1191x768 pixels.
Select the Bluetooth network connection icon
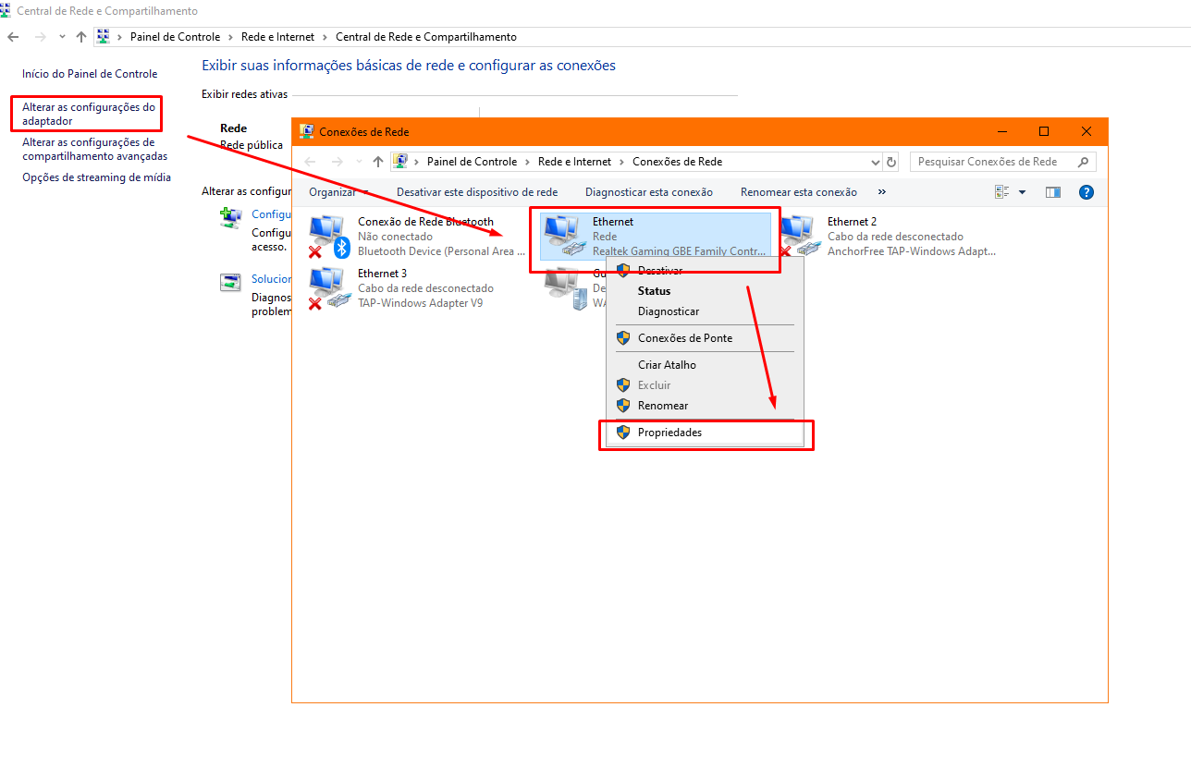click(327, 236)
